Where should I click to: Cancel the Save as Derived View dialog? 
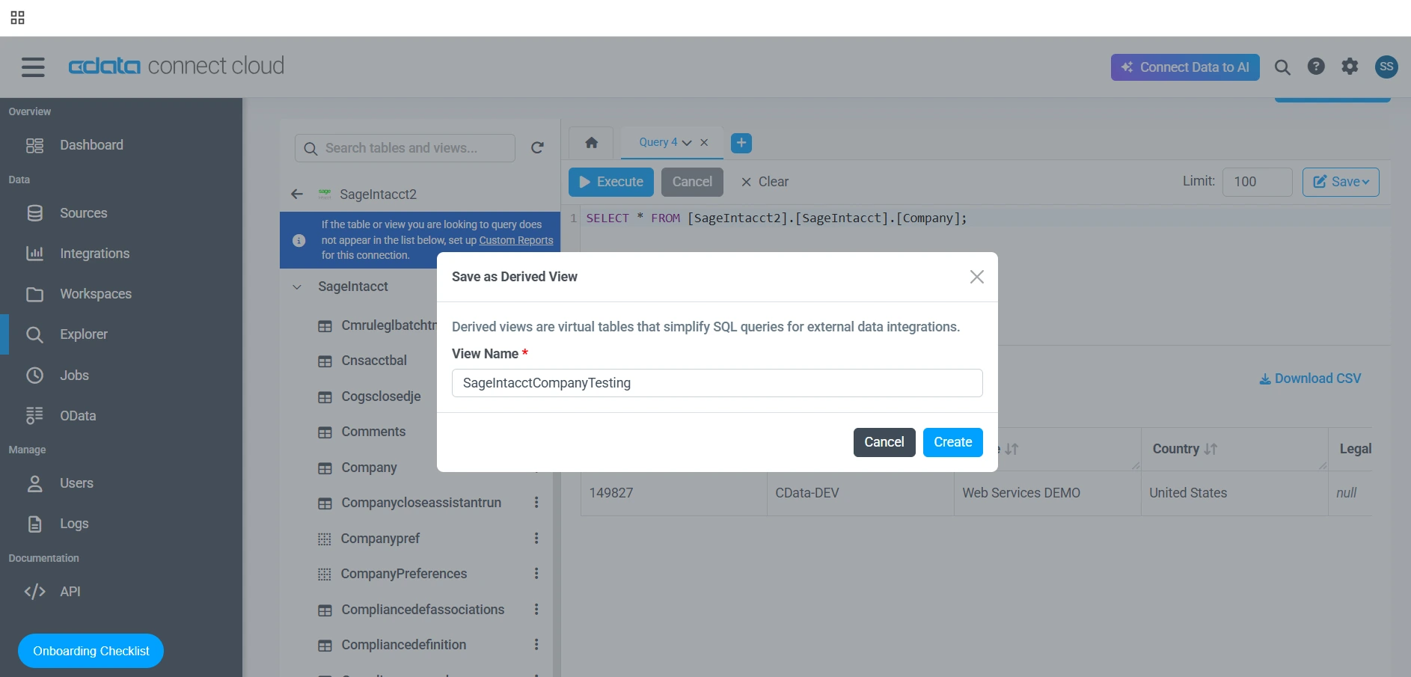[x=884, y=442]
